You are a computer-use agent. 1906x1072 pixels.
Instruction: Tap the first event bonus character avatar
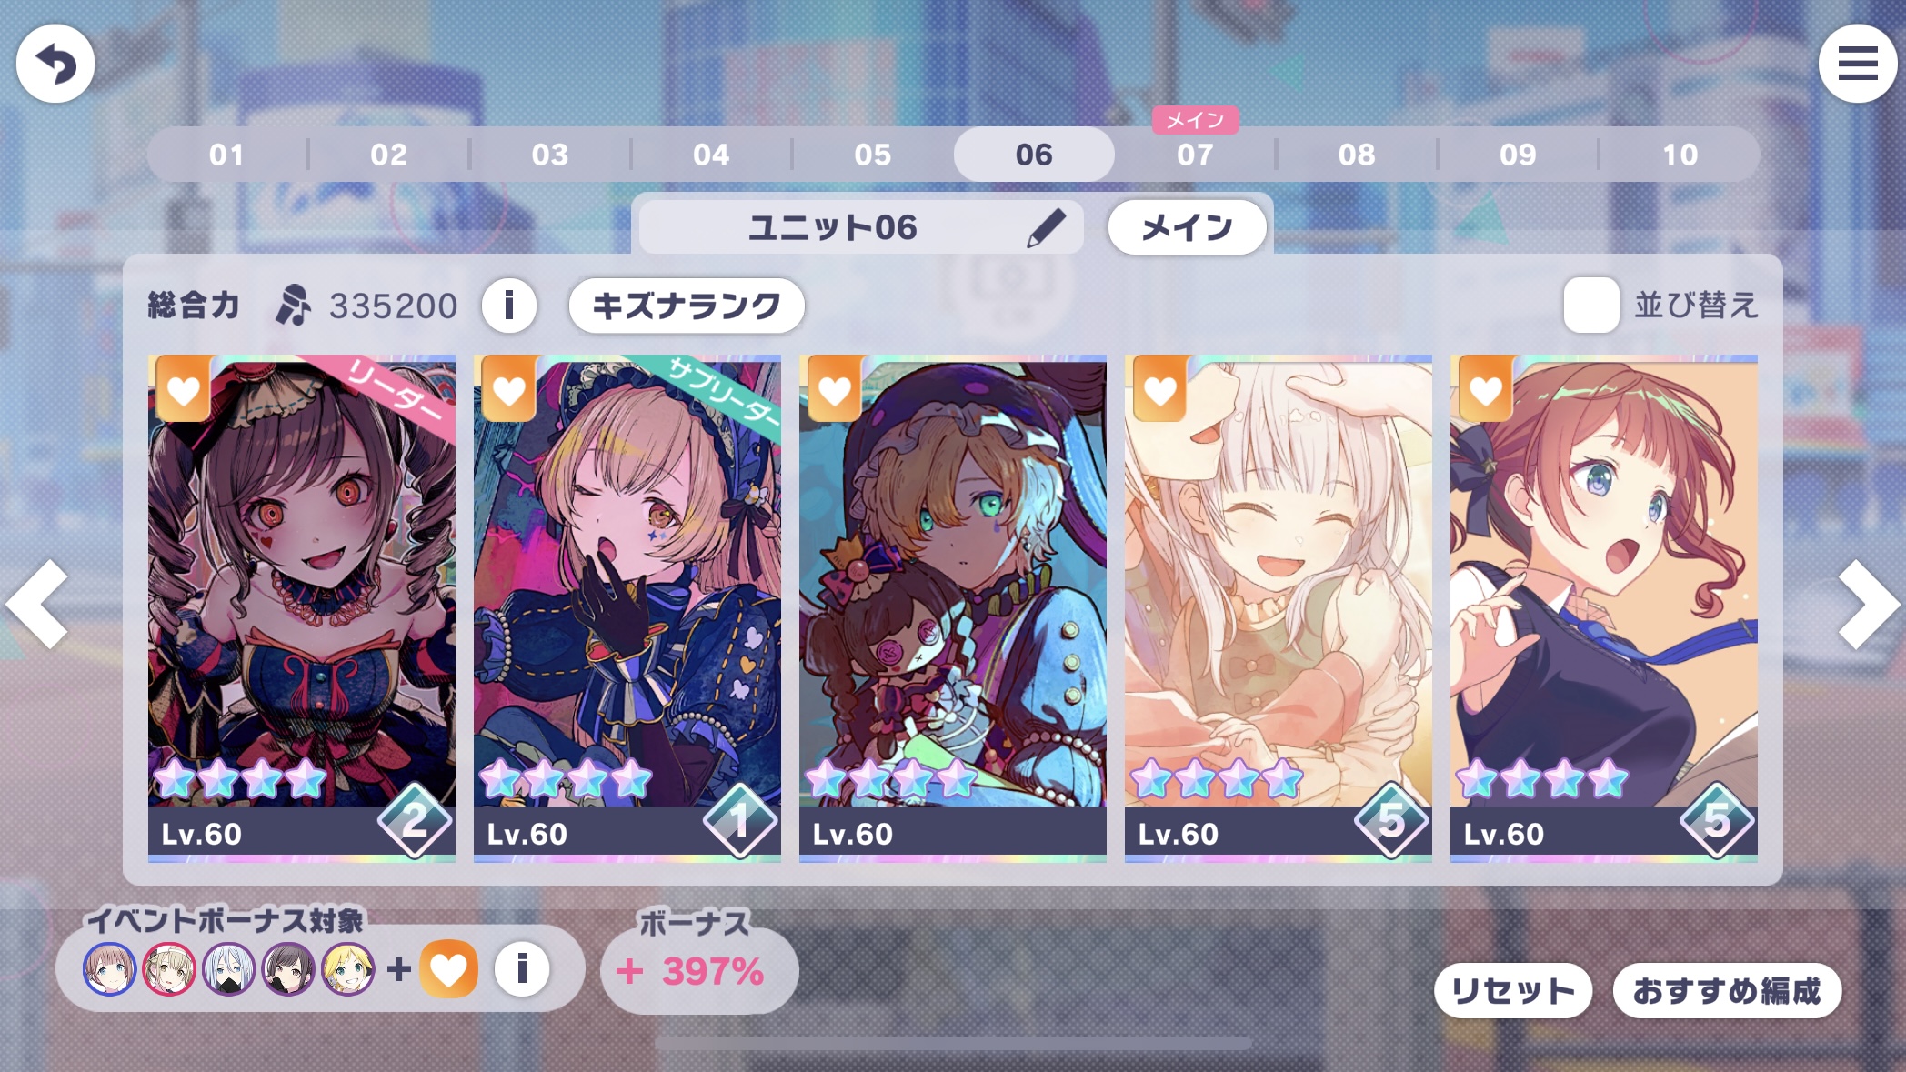coord(110,969)
